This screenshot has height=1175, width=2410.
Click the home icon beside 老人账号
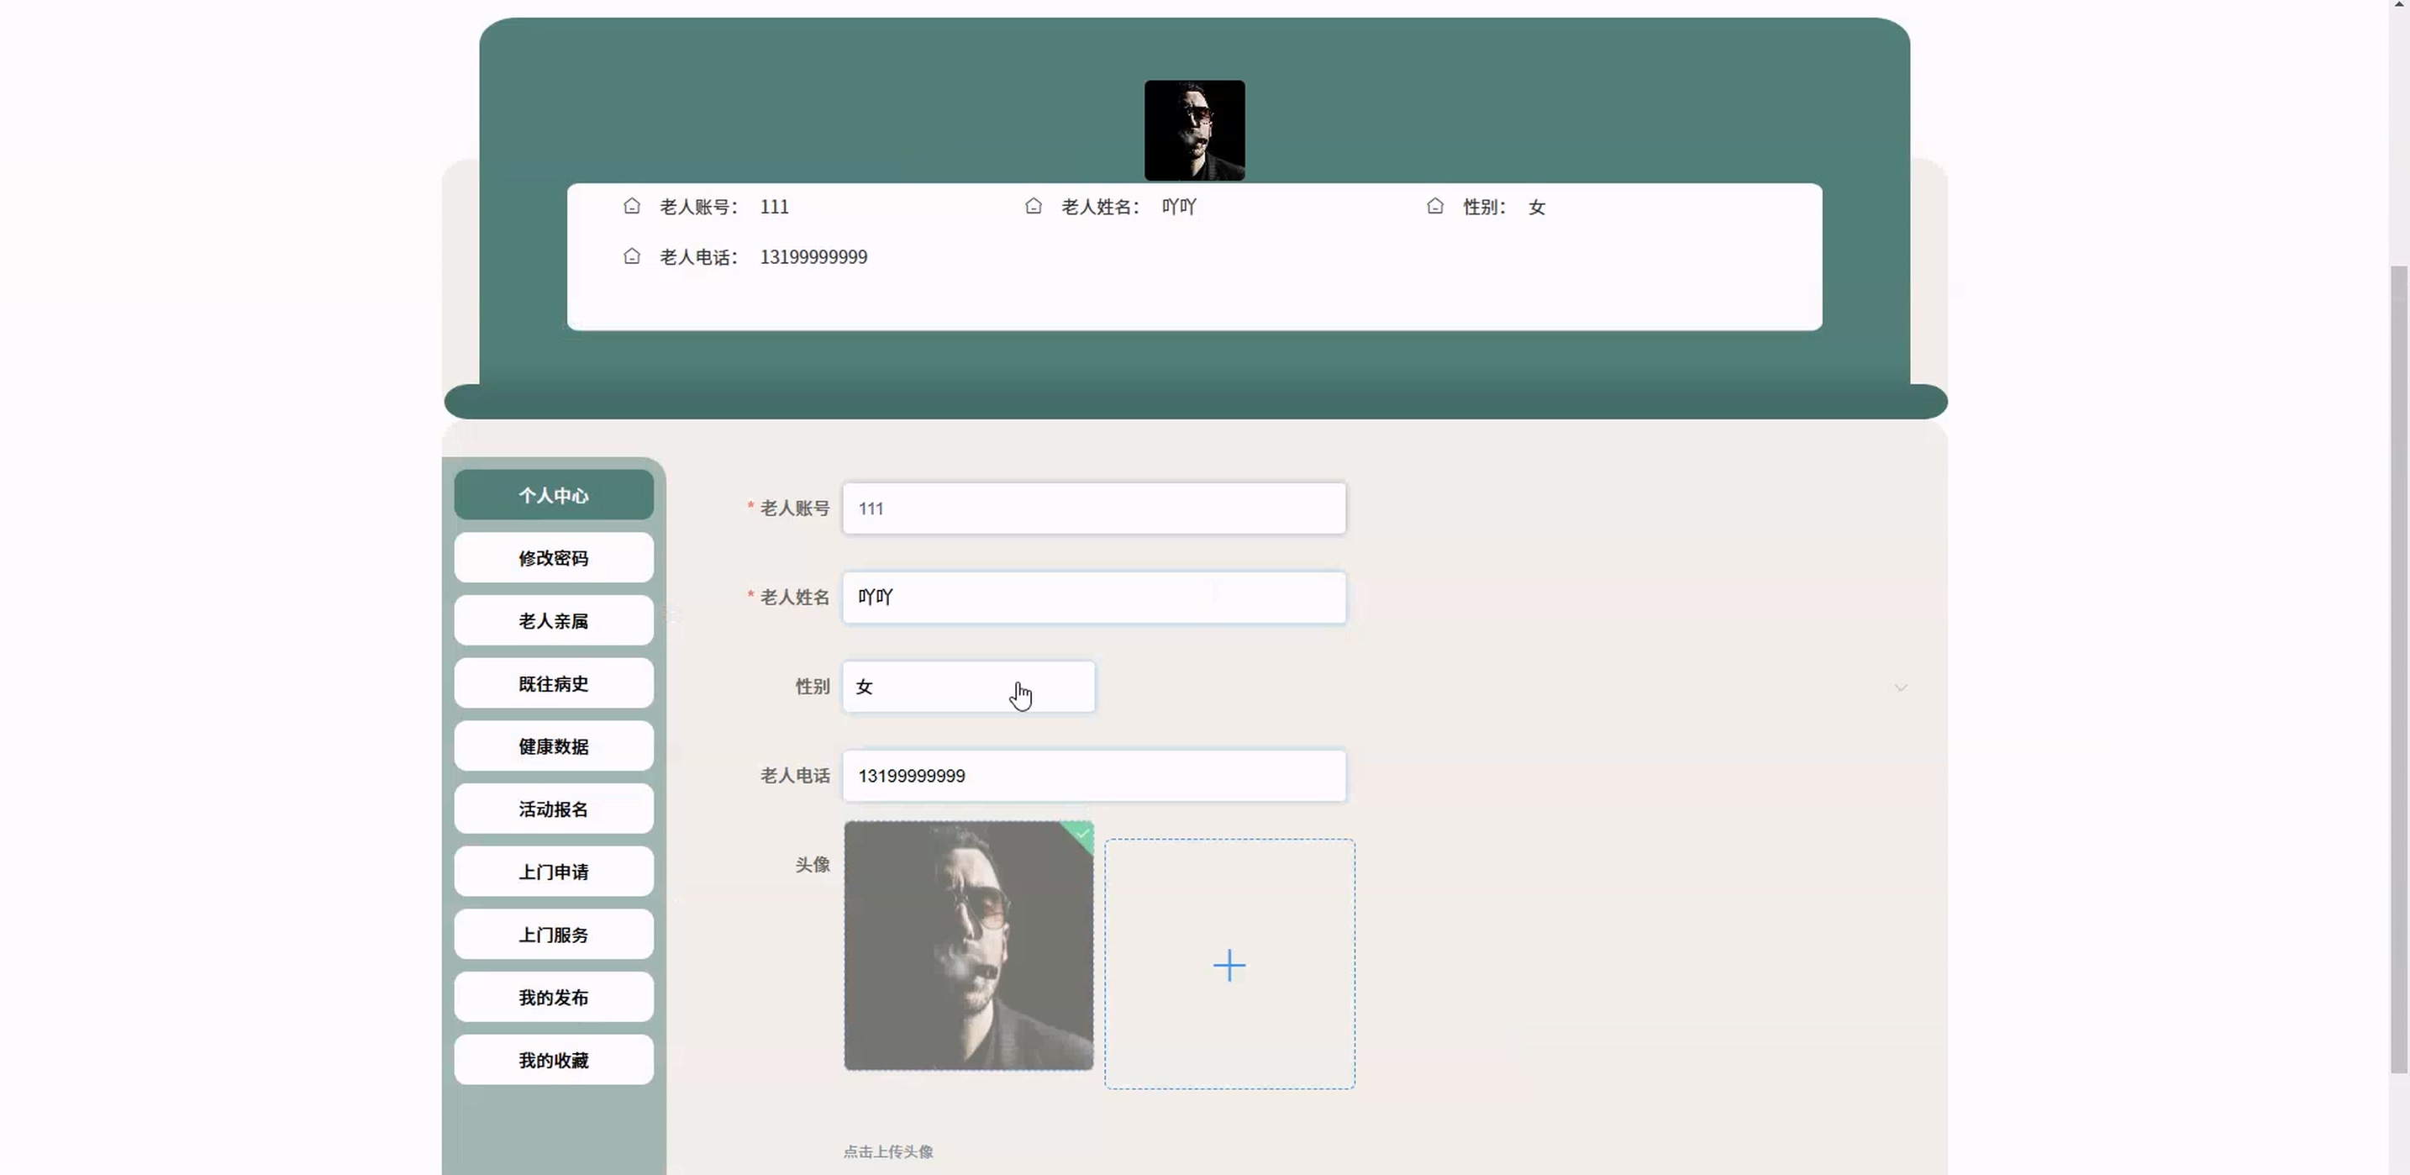[x=632, y=206]
